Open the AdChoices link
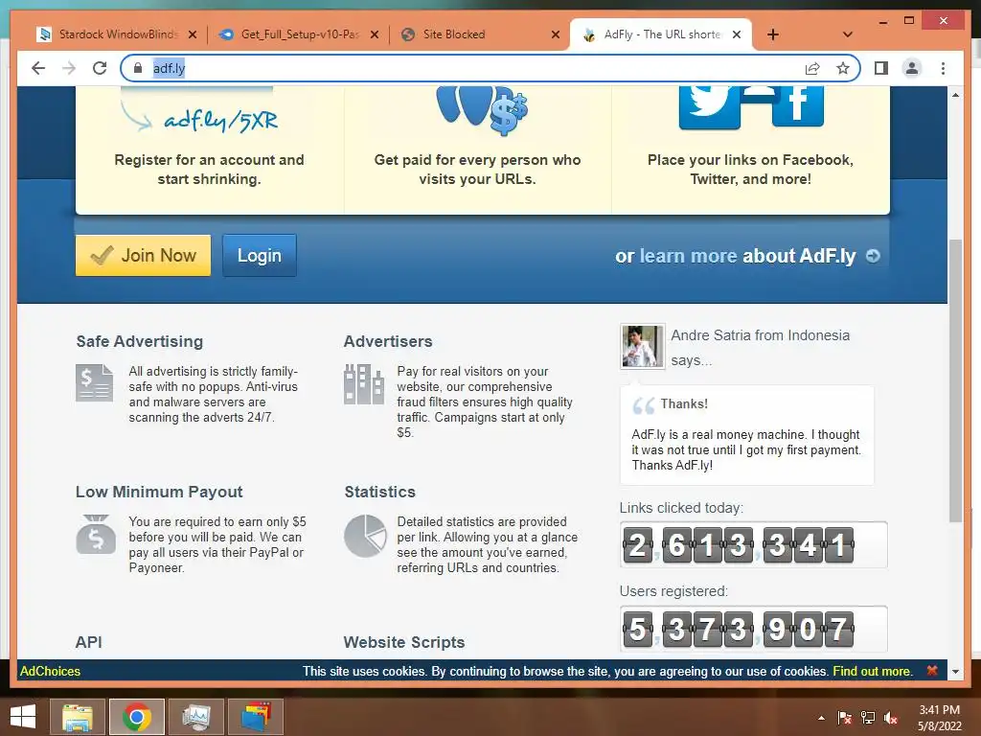The height and width of the screenshot is (736, 981). [x=50, y=671]
